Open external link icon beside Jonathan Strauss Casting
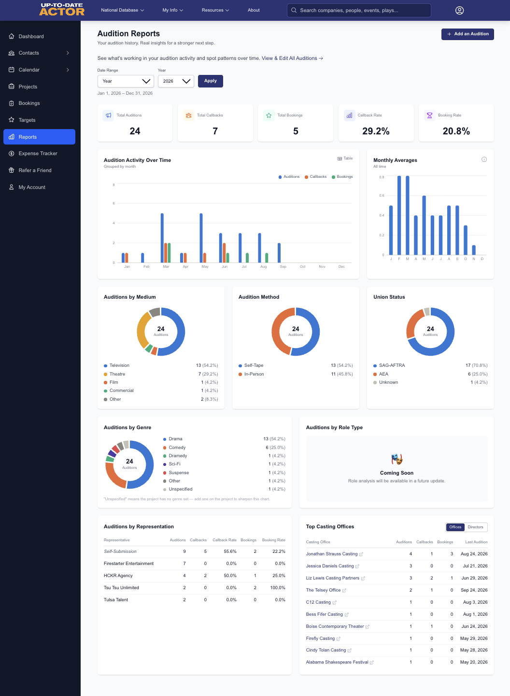510x696 pixels. [361, 554]
